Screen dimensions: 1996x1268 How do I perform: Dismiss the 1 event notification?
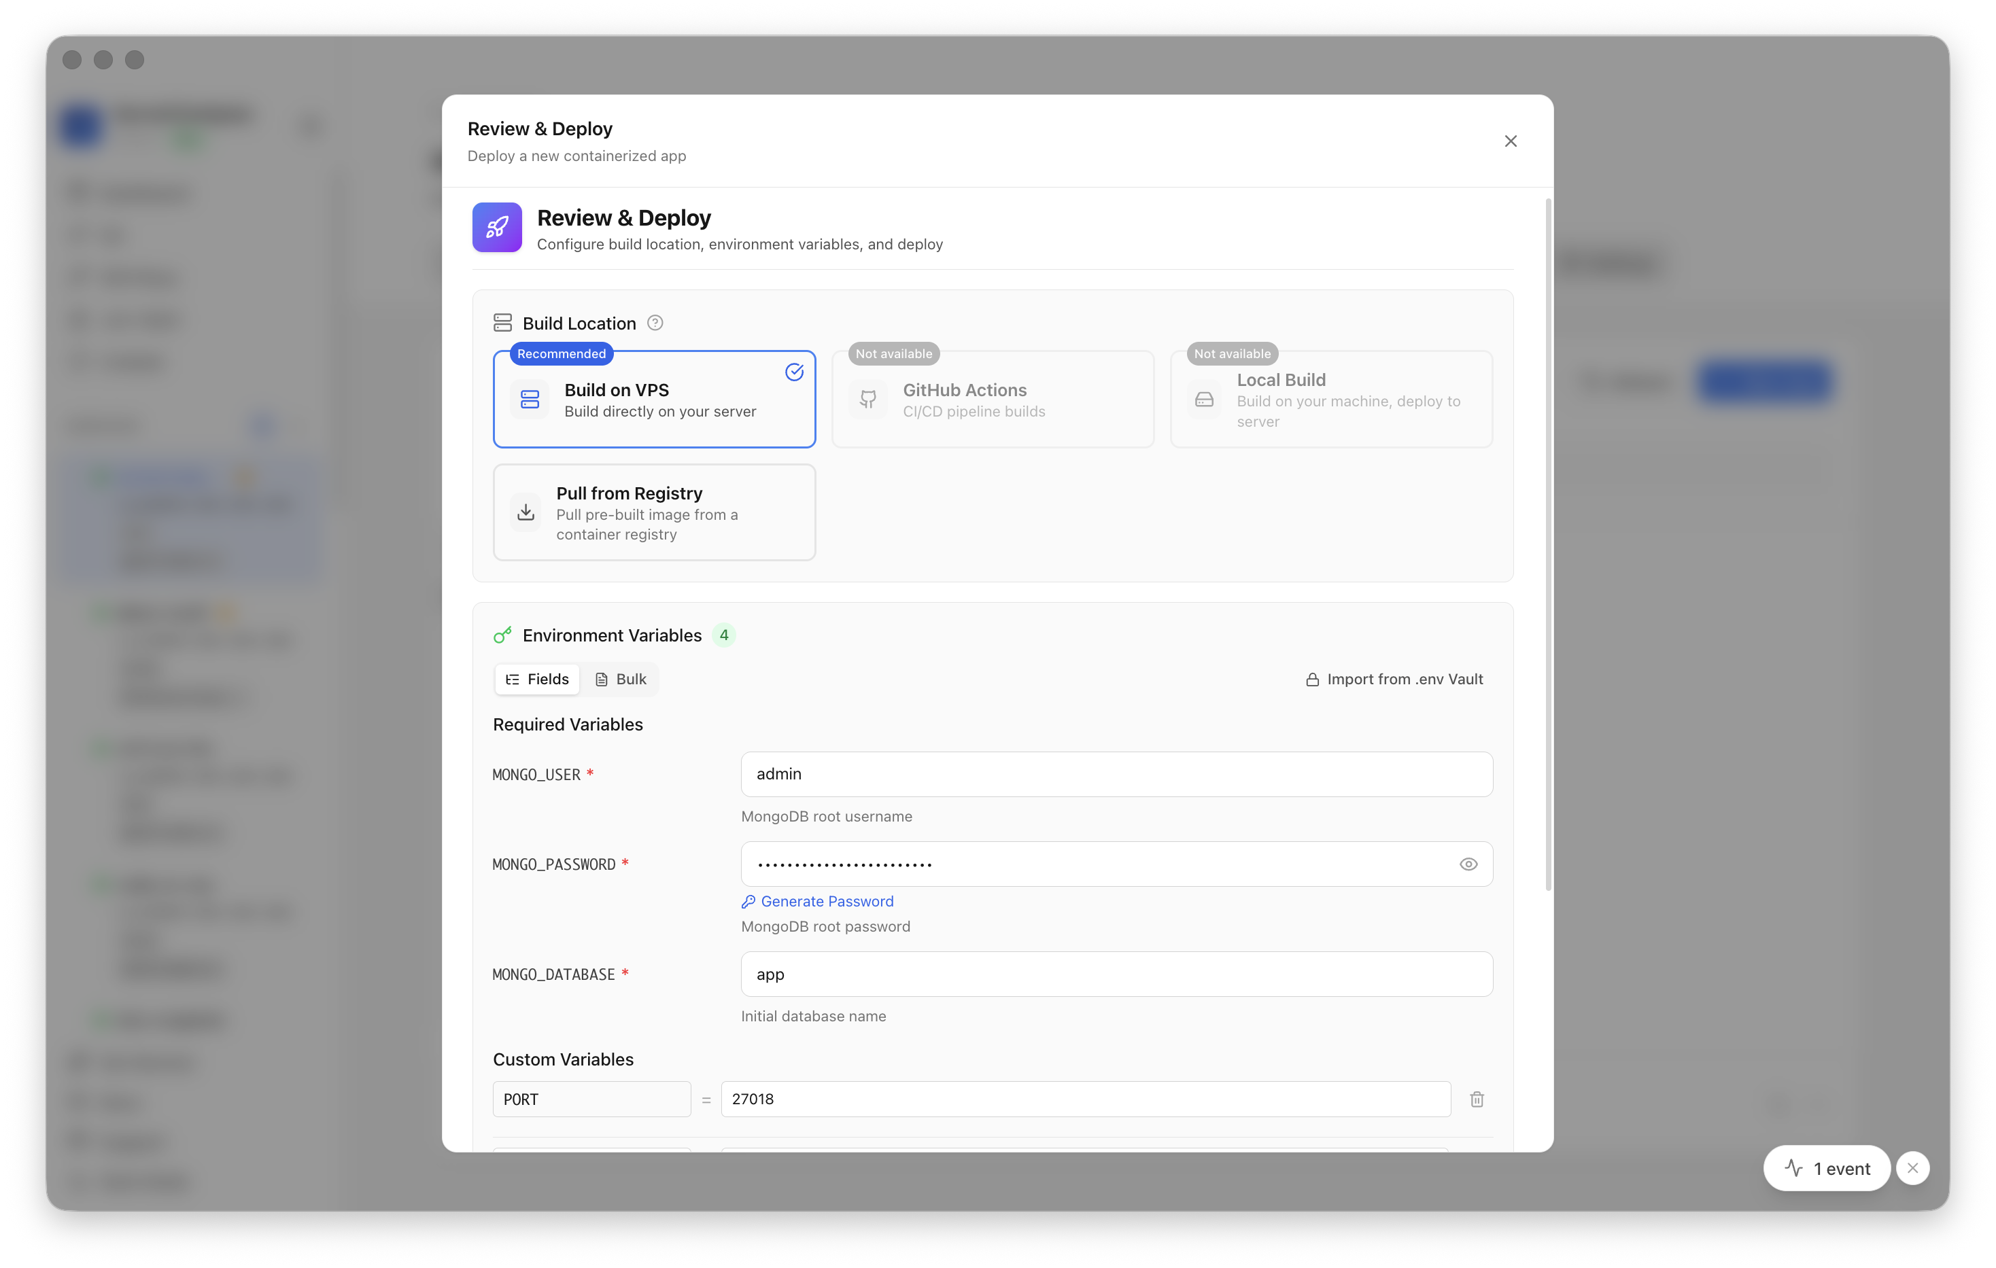[x=1913, y=1169]
